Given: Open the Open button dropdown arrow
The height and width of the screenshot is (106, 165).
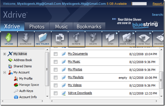Looking at the screenshot, I should [117, 33].
